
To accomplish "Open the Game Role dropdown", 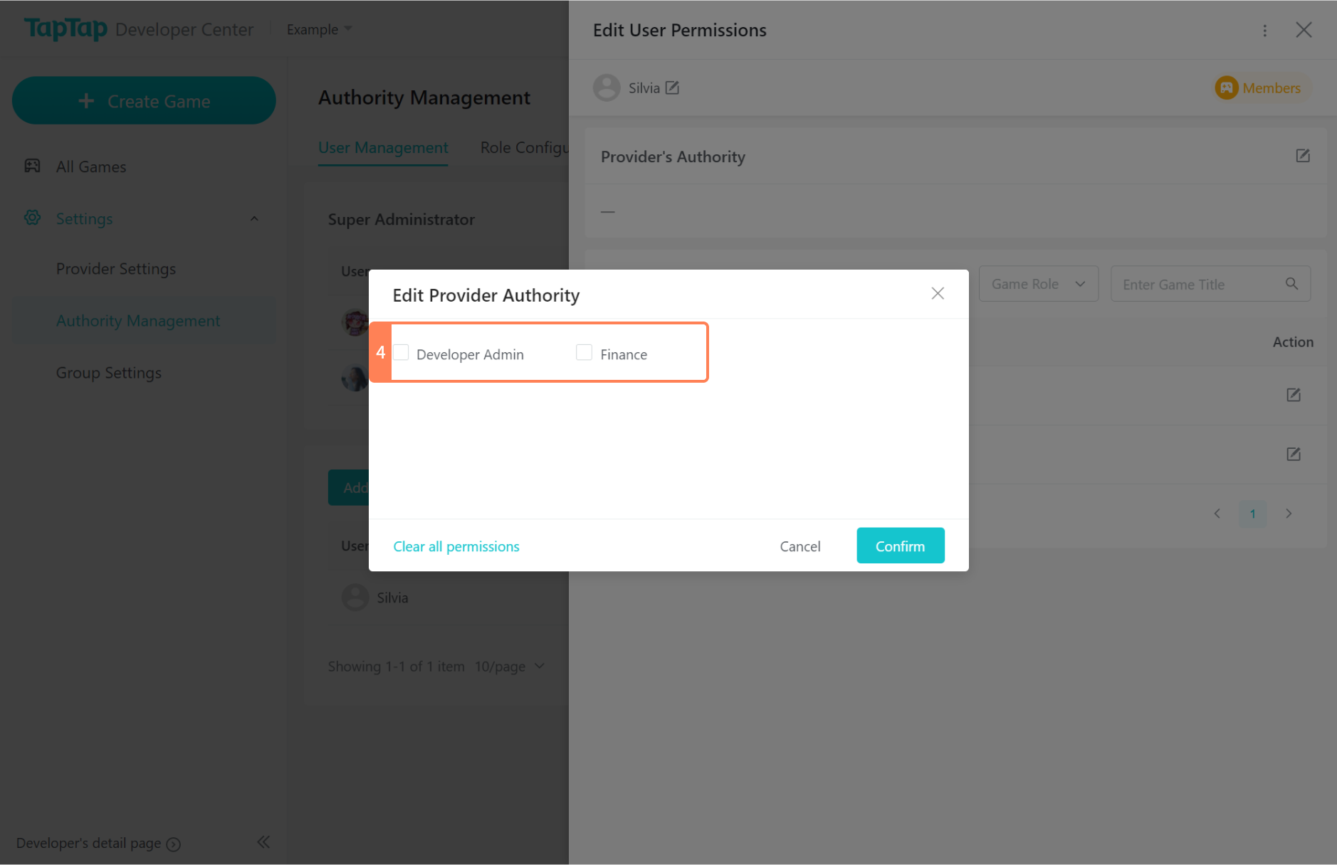I will (1038, 284).
